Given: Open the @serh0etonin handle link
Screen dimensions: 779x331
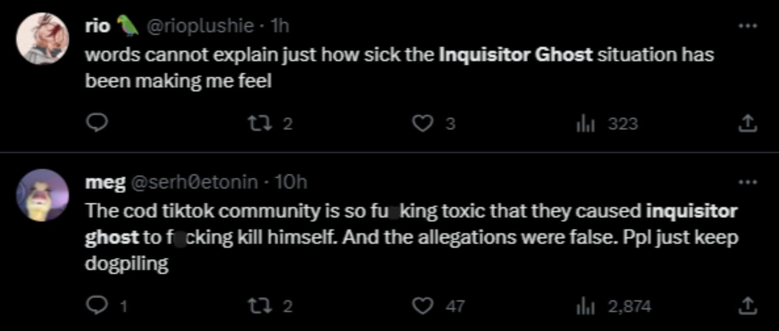Looking at the screenshot, I should point(194,182).
